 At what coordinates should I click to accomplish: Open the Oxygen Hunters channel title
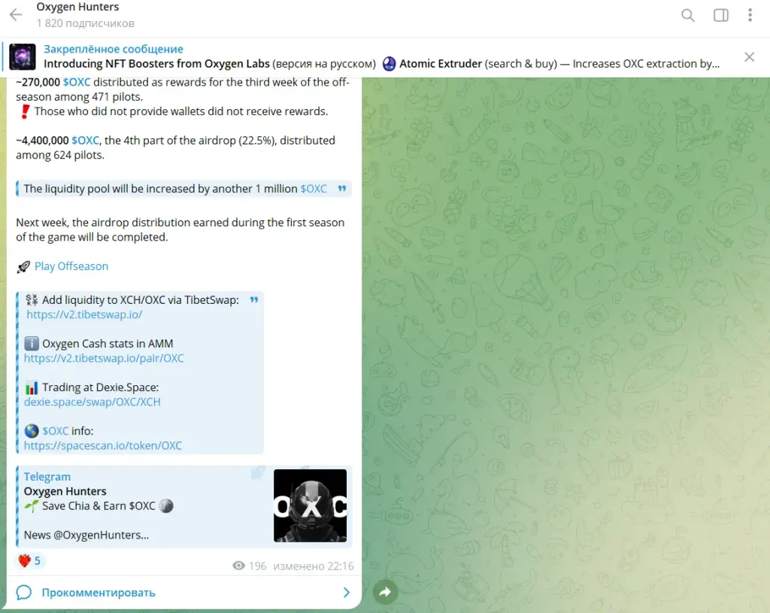(77, 7)
